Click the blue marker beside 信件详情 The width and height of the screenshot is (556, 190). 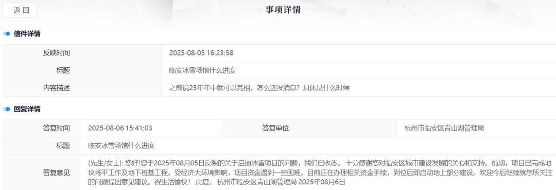coord(7,34)
